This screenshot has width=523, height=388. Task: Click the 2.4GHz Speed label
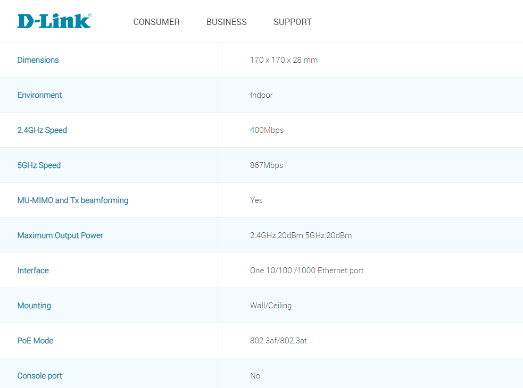click(42, 130)
